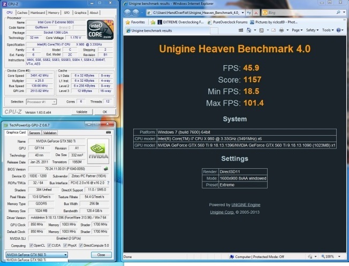Open the Processor #1 selection dropdown
The image size is (349, 266).
point(41,101)
